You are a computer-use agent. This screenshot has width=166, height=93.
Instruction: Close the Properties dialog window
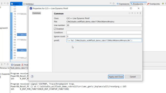click(138, 8)
